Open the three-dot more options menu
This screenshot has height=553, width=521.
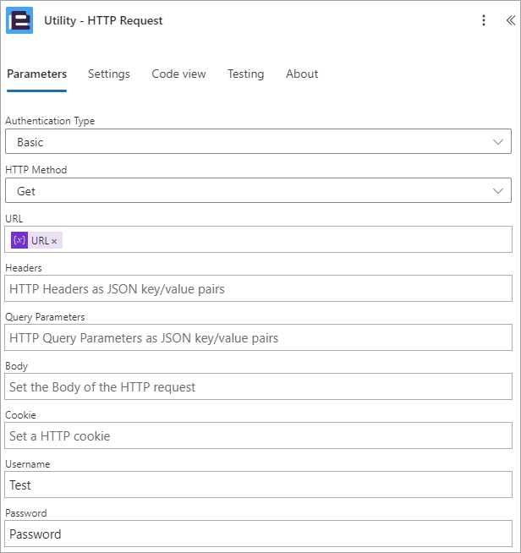pyautogui.click(x=484, y=20)
